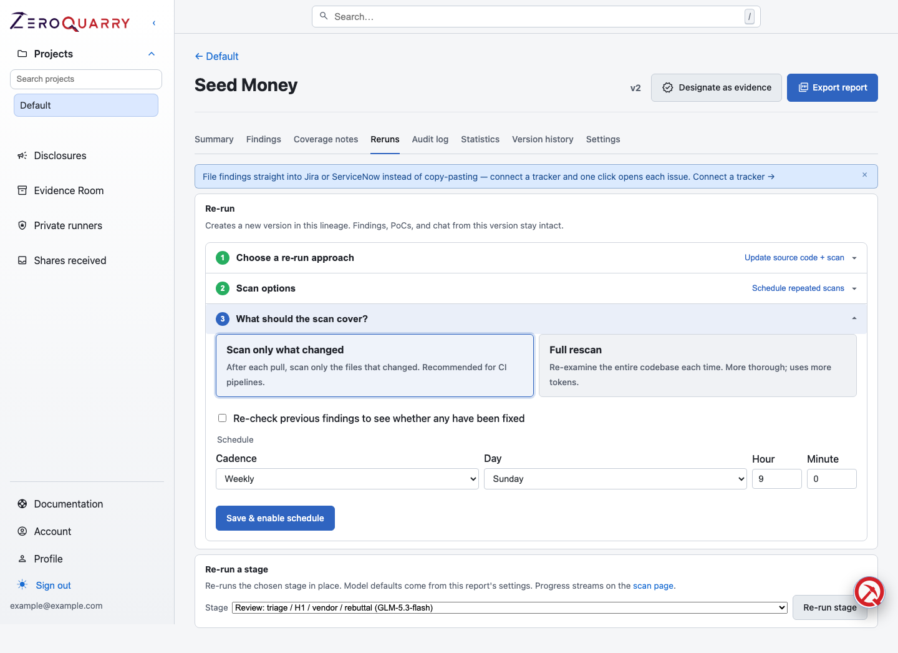Viewport: 898px width, 653px height.
Task: Open the scan page link
Action: (653, 586)
